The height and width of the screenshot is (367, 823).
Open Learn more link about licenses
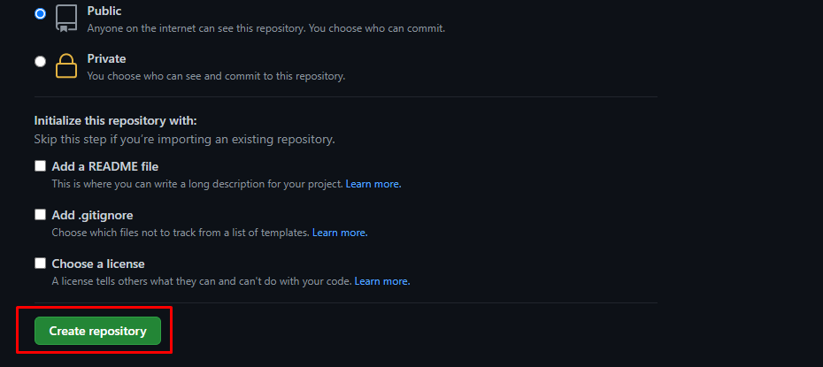tap(382, 281)
